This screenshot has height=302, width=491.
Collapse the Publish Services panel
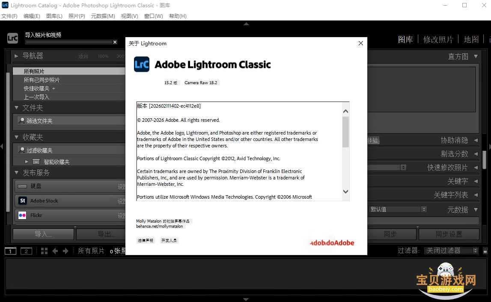pos(16,173)
